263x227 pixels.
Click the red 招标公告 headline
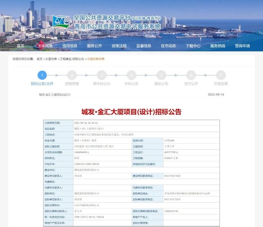[x=131, y=112]
